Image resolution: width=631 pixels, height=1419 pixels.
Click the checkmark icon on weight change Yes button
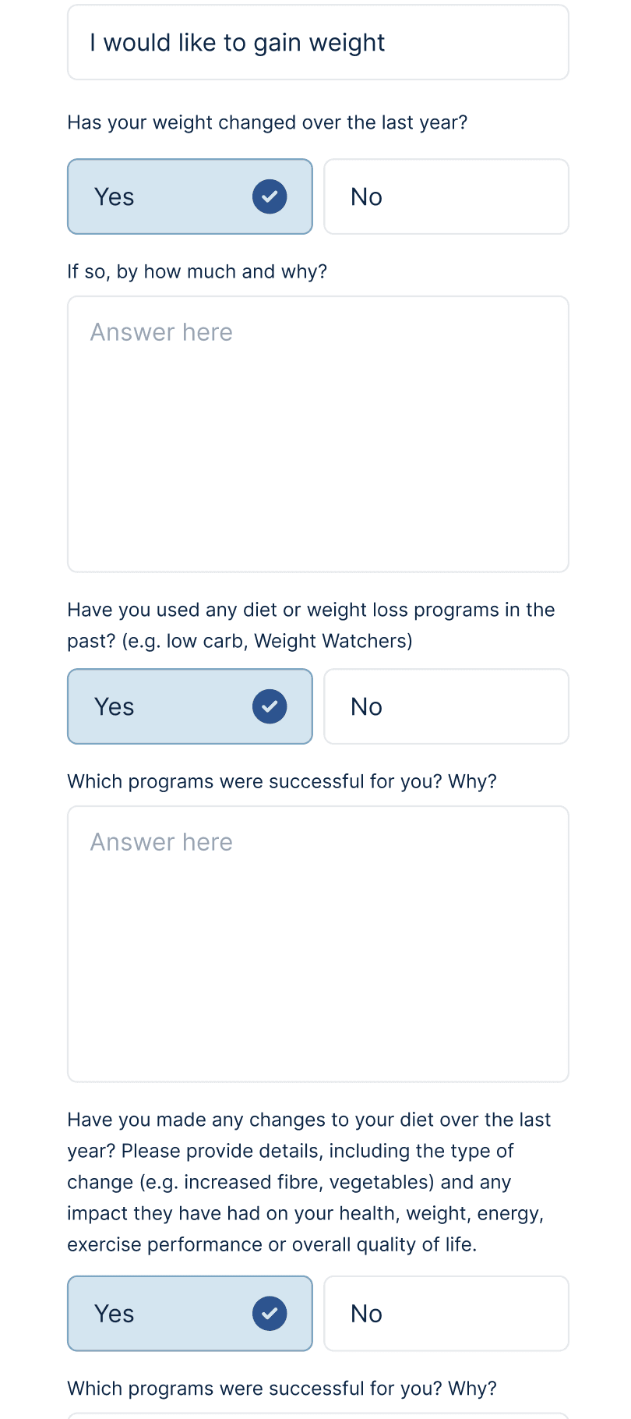(270, 196)
